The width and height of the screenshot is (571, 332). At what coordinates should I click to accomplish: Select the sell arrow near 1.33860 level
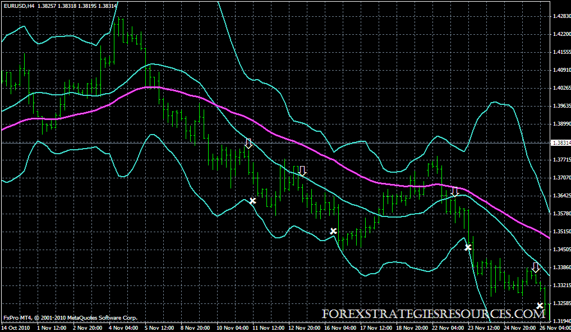tap(535, 268)
